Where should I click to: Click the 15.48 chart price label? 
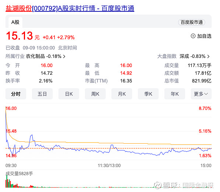[11, 131]
